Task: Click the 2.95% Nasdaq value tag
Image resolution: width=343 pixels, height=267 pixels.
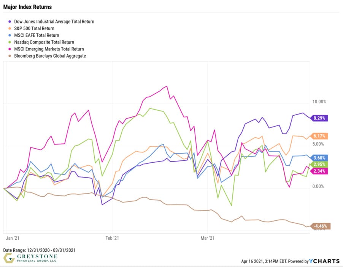Action: click(319, 164)
